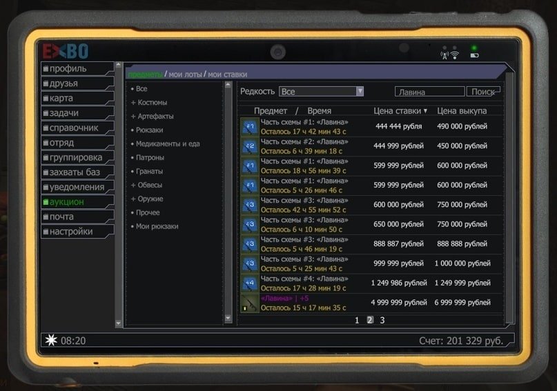The width and height of the screenshot is (557, 391).
Task: Sort by Цена ставки column
Action: (400, 111)
